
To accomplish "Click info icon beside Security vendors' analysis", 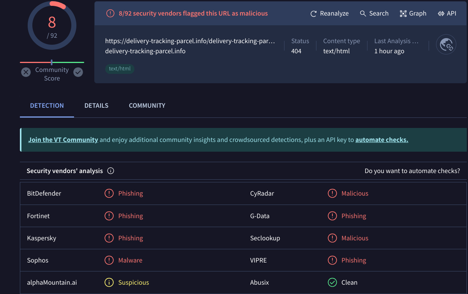I will tap(111, 171).
